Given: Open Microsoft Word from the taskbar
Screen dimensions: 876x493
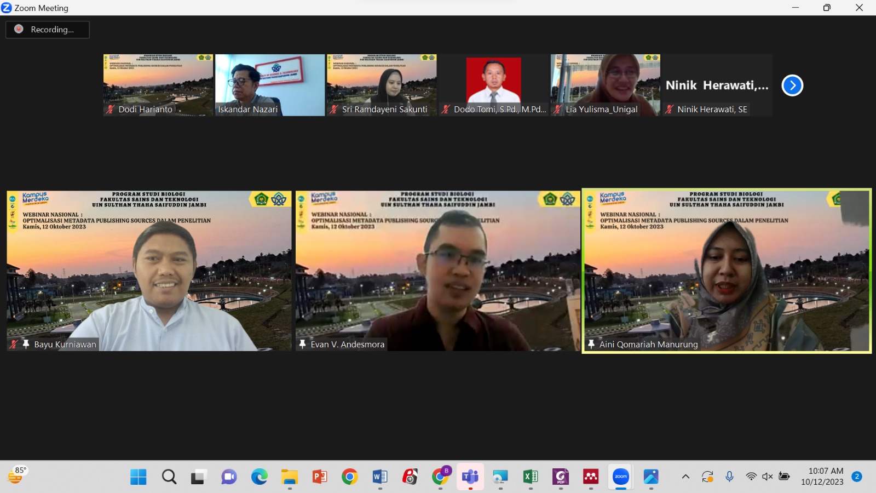Looking at the screenshot, I should tap(380, 477).
